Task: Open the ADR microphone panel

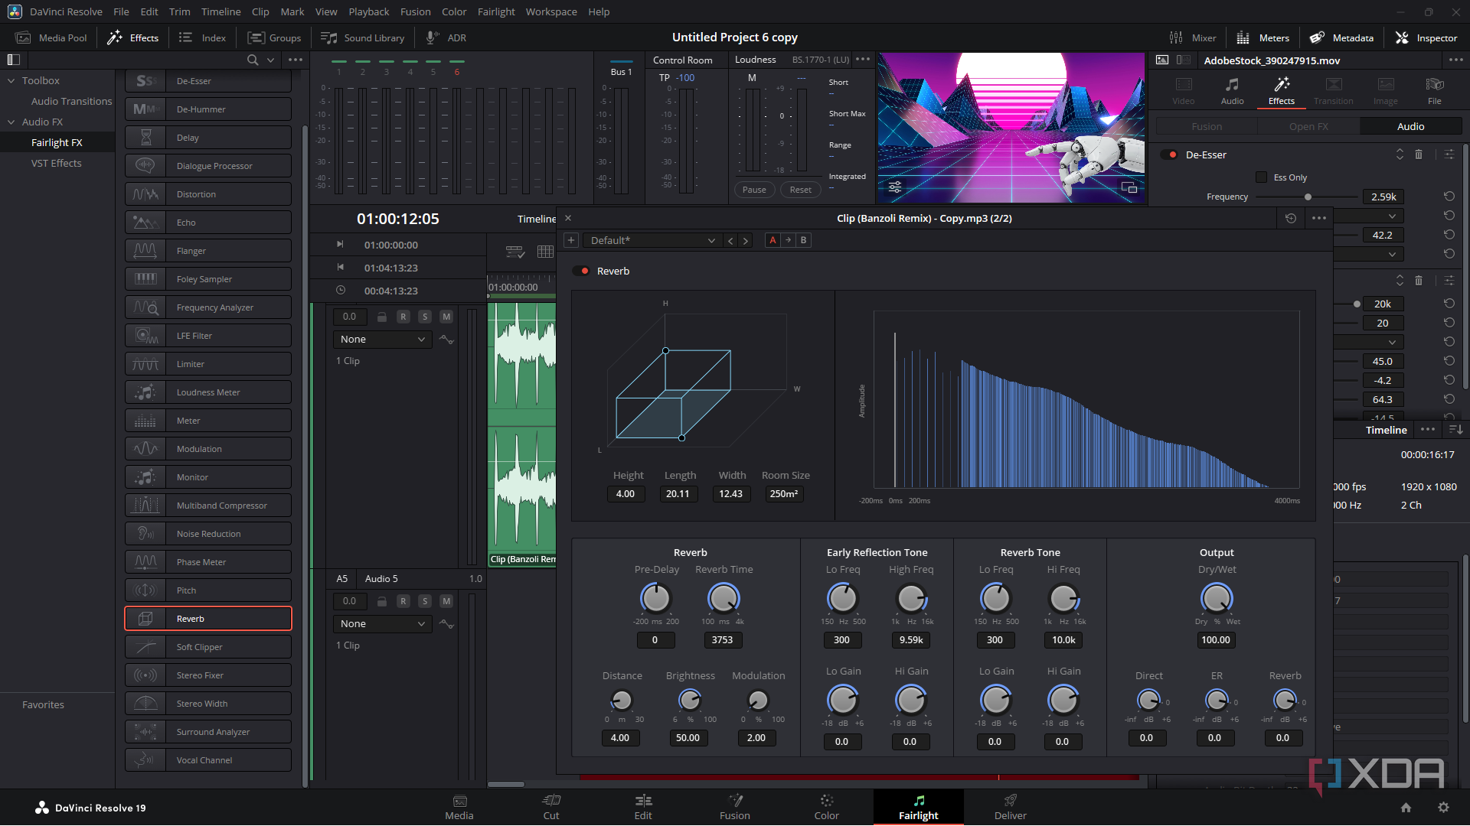Action: pos(446,37)
